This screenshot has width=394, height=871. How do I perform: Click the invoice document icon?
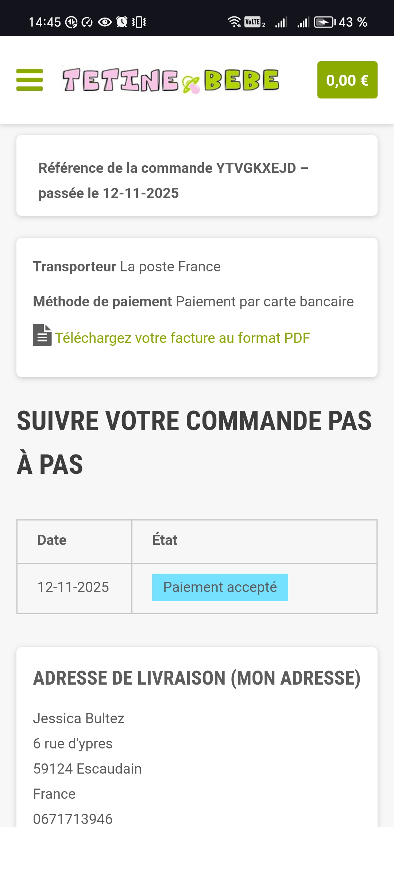(x=42, y=335)
